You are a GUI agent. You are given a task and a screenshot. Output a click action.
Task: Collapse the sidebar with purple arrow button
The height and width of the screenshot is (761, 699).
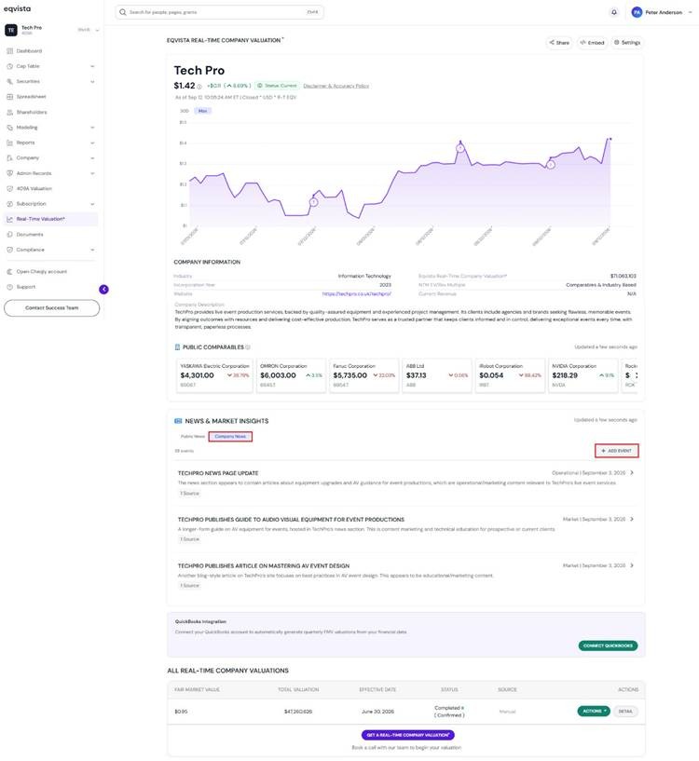click(103, 290)
